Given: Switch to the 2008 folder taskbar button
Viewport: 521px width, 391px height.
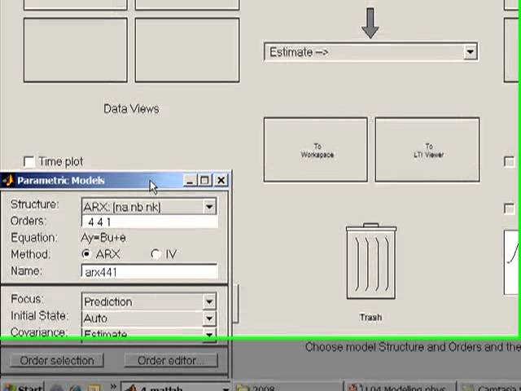Looking at the screenshot, I should (x=287, y=388).
